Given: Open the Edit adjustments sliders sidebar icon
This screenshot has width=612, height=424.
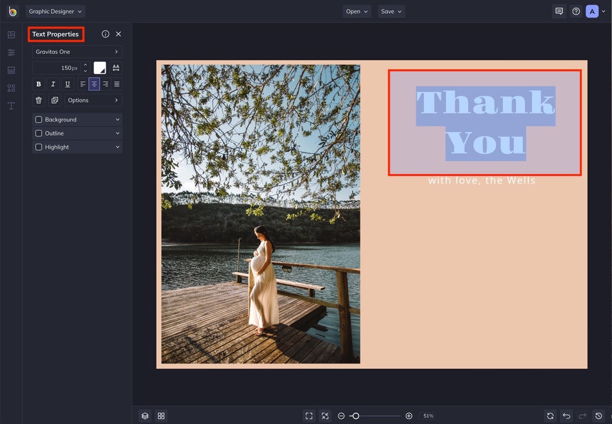Looking at the screenshot, I should [11, 53].
